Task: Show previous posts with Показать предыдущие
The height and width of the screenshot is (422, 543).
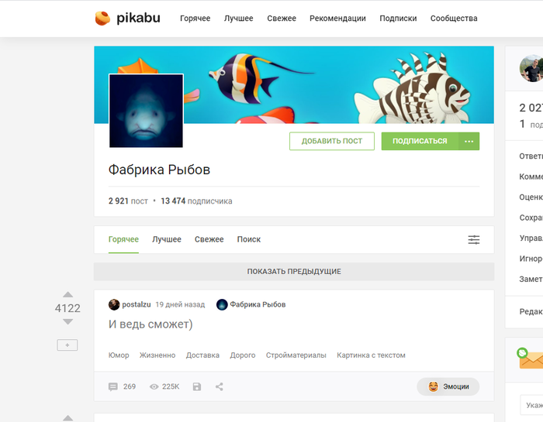Action: coord(294,272)
